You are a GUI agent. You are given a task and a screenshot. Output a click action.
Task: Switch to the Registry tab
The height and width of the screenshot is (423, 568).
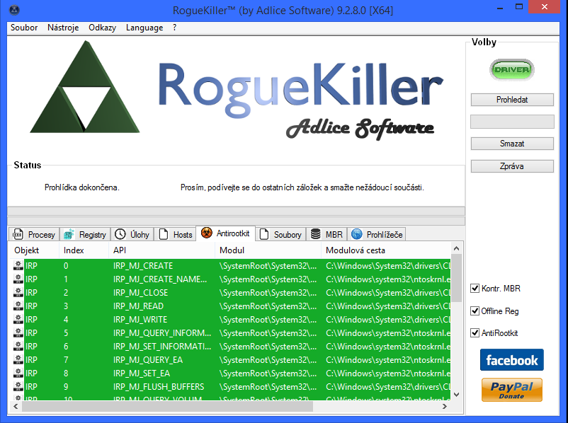[x=85, y=234]
